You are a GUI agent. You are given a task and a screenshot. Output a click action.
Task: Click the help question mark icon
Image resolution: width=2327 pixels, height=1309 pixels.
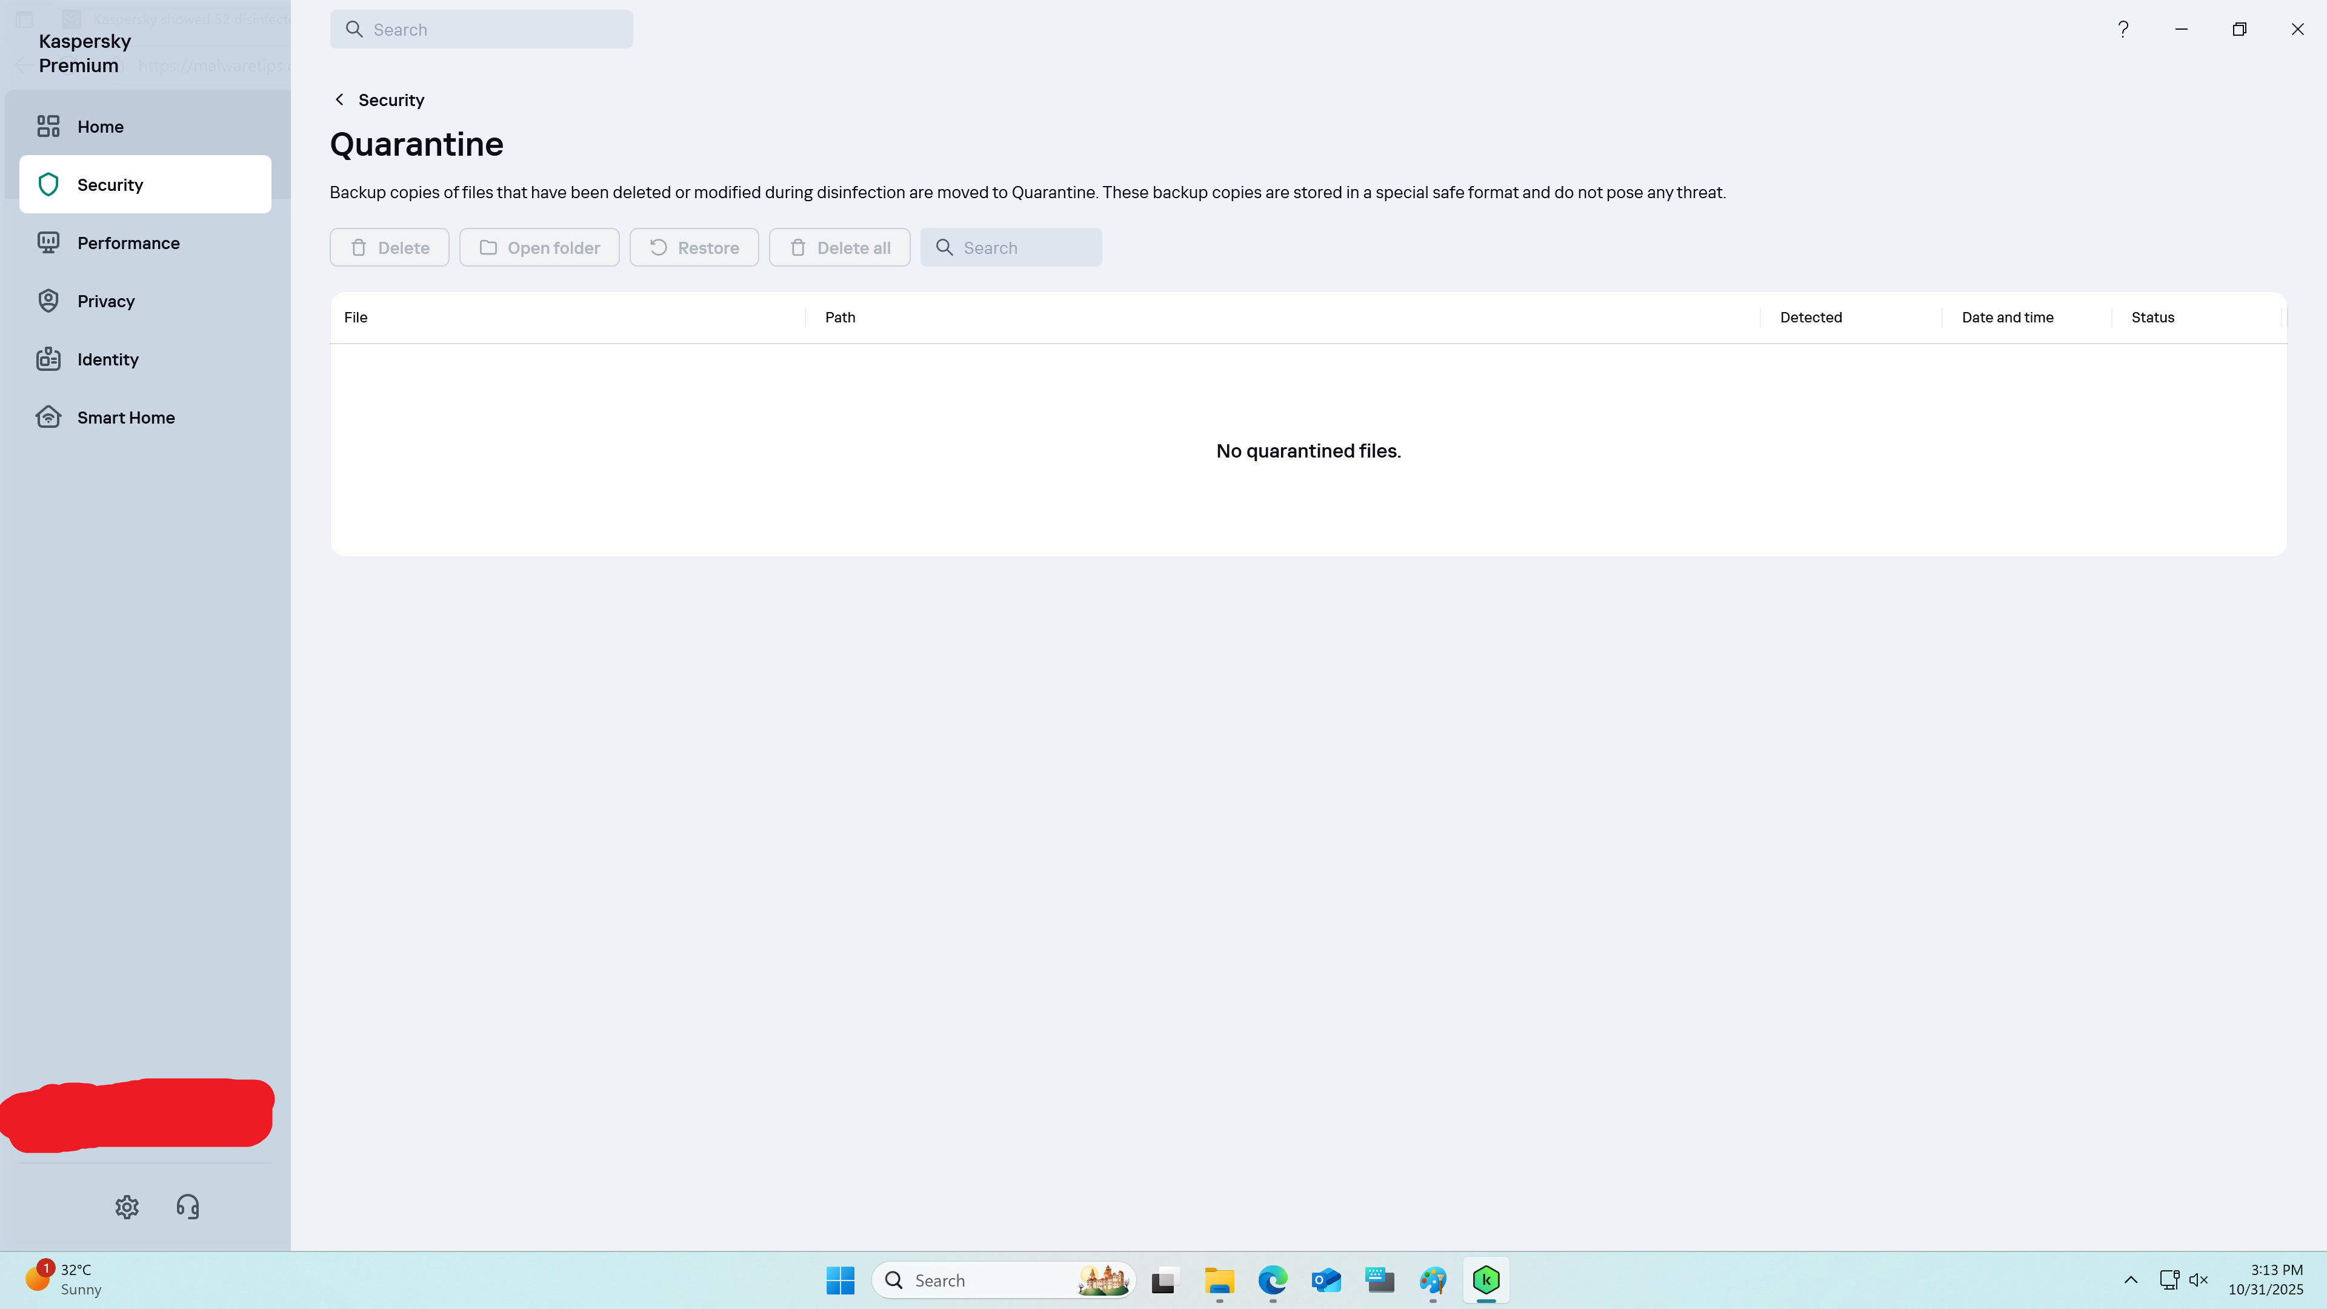2123,29
